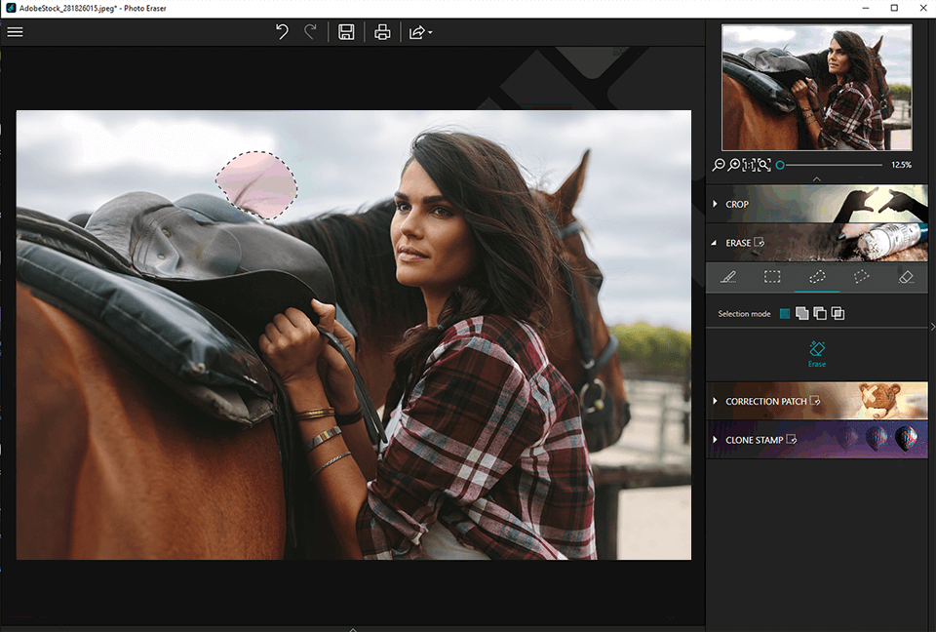Zoom in using the plus magnifier icon

734,165
